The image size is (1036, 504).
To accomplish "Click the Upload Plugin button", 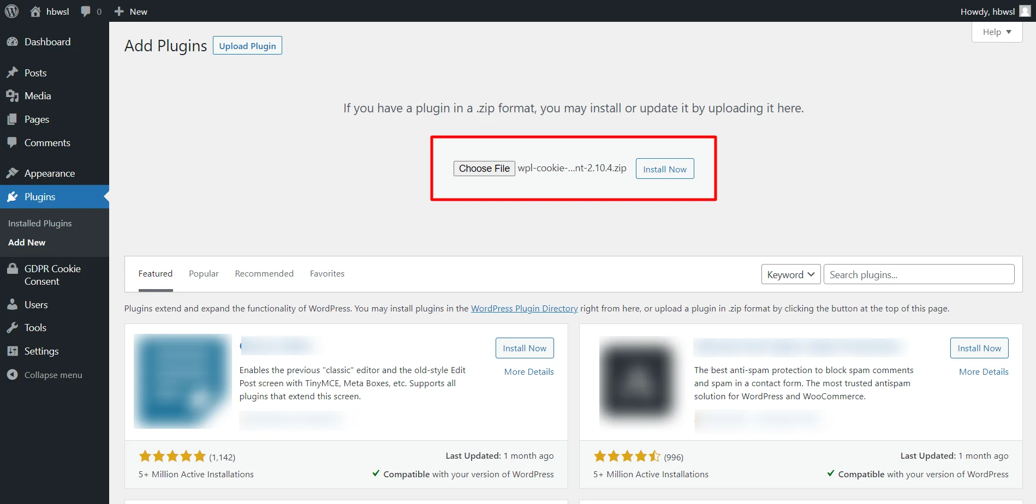I will 247,45.
